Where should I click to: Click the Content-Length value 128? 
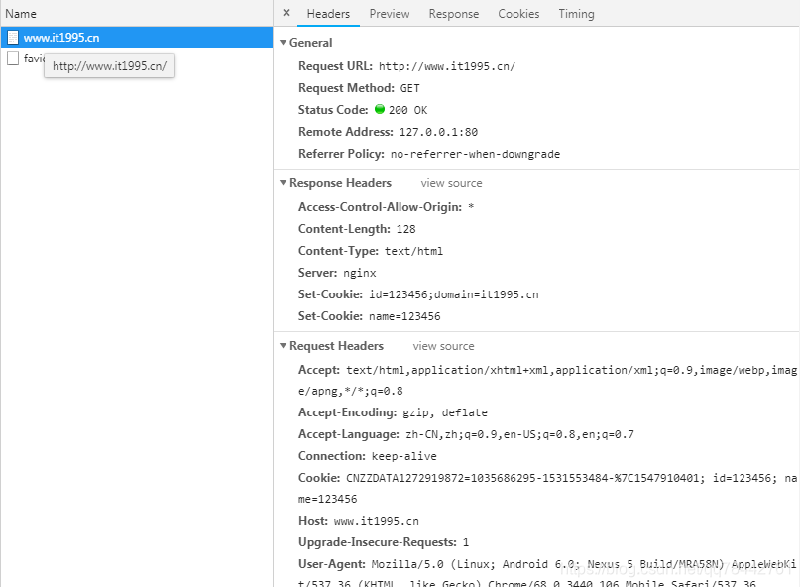point(406,229)
